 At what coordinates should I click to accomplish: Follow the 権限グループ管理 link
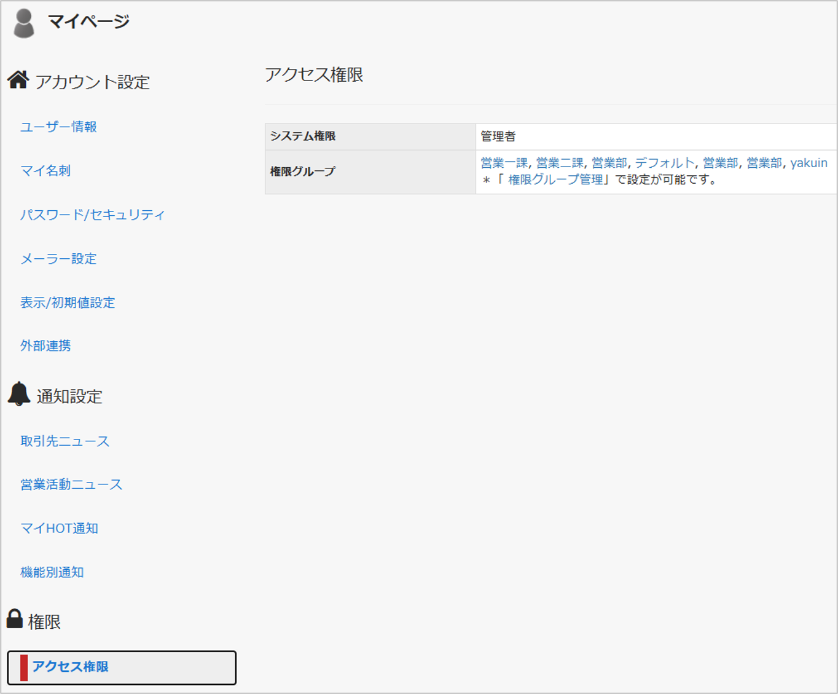coord(556,179)
